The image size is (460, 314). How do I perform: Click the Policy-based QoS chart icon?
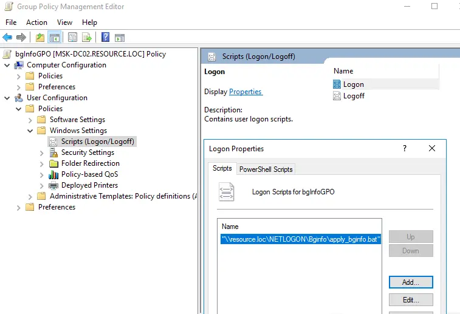(53, 174)
